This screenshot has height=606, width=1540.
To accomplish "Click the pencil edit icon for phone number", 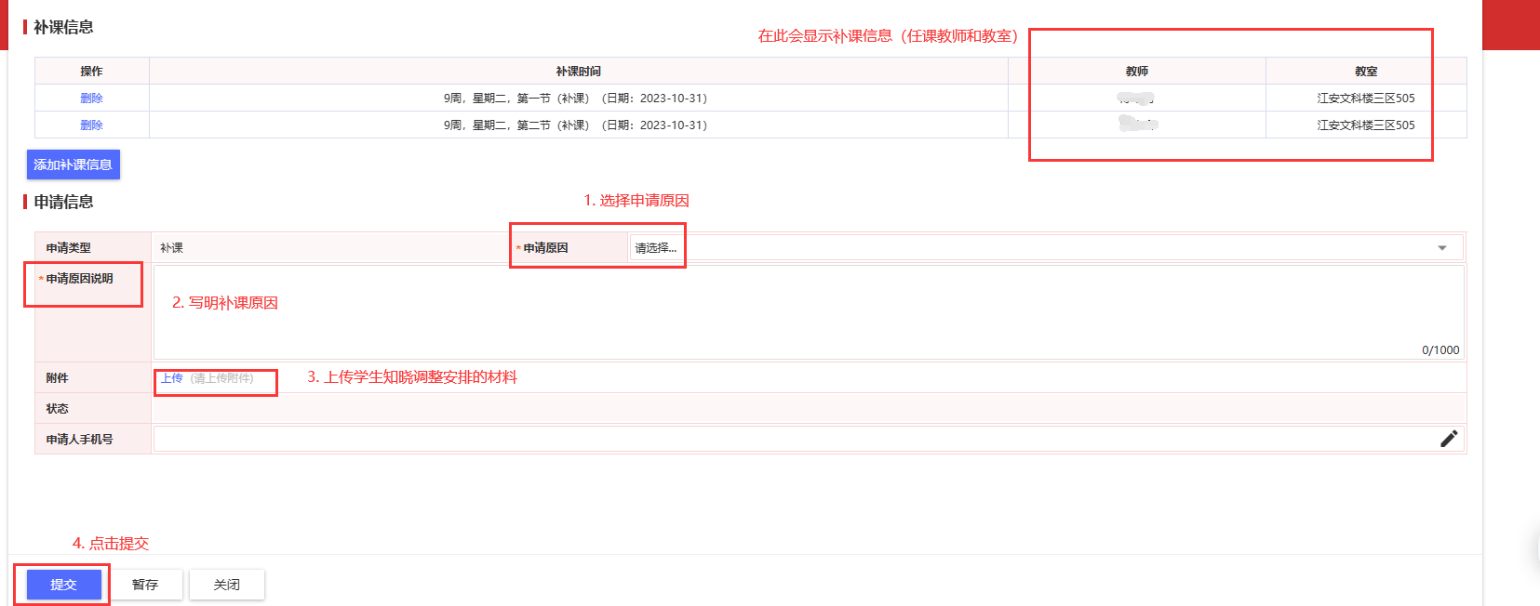I will coord(1448,439).
